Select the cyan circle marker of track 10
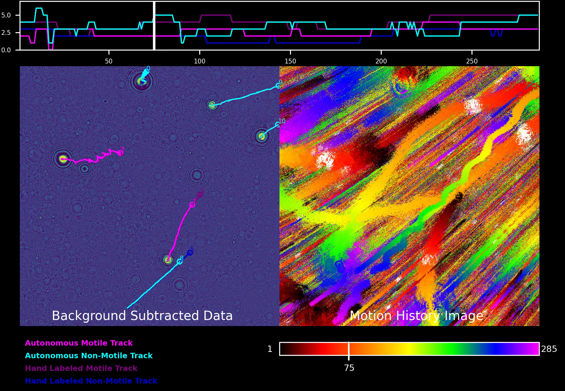Viewport: 565px width, 391px height. click(x=278, y=125)
